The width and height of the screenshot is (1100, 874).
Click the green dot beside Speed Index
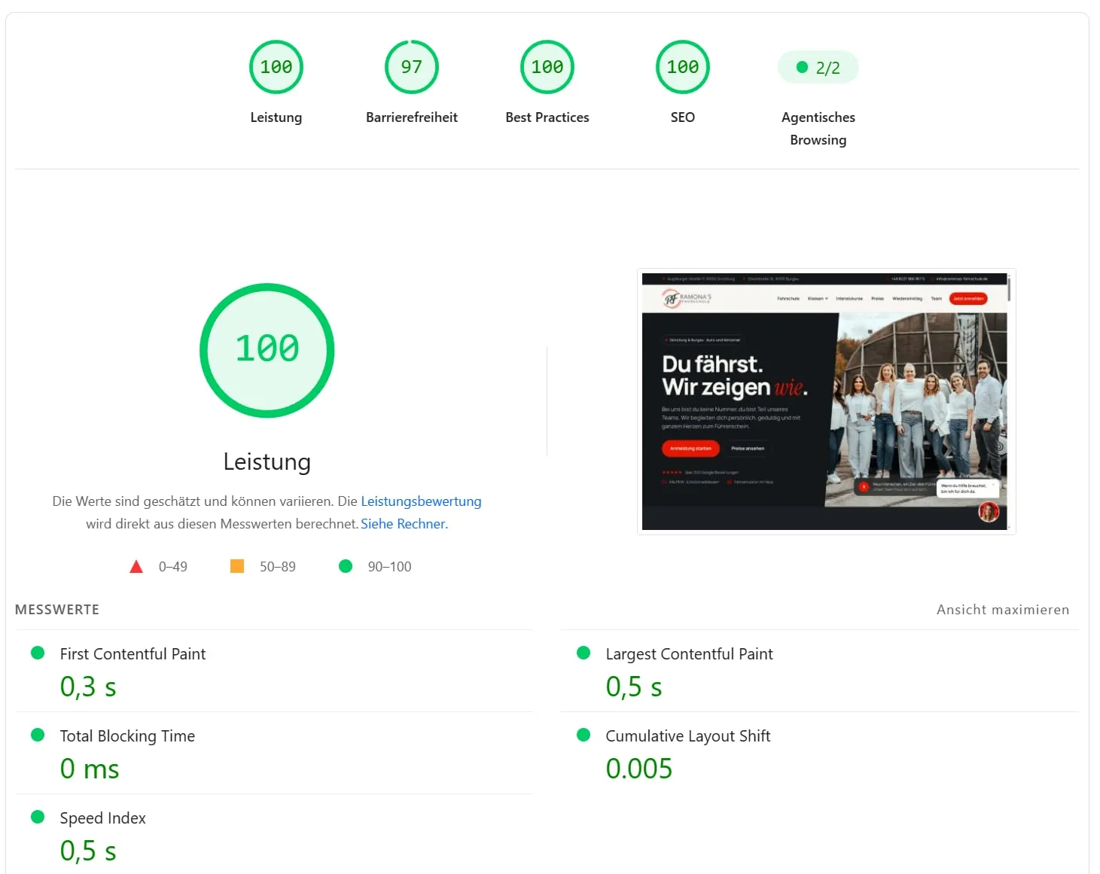(x=38, y=817)
